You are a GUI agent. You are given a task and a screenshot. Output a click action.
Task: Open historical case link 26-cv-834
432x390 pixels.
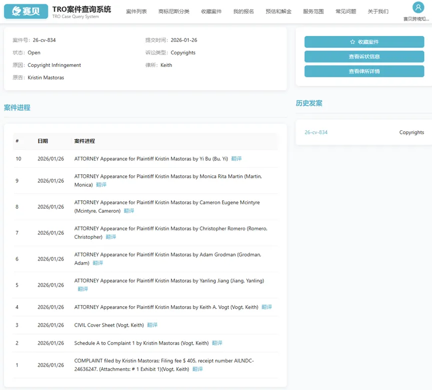[316, 132]
